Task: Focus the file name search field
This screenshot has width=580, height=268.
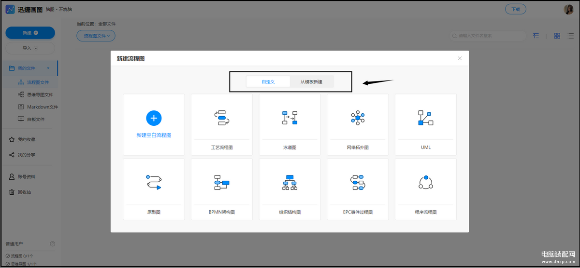Action: coord(488,36)
